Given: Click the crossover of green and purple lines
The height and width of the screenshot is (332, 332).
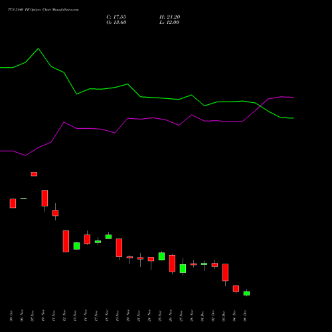Looking at the screenshot, I should pyautogui.click(x=260, y=106).
